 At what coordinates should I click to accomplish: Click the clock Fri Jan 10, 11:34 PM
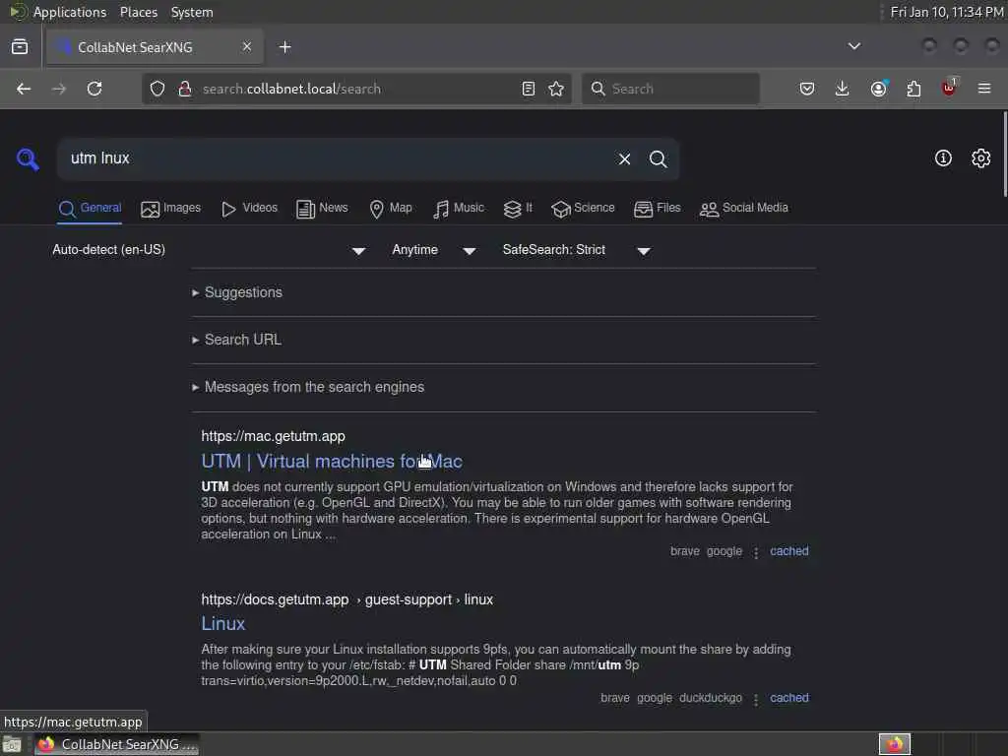pos(946,12)
